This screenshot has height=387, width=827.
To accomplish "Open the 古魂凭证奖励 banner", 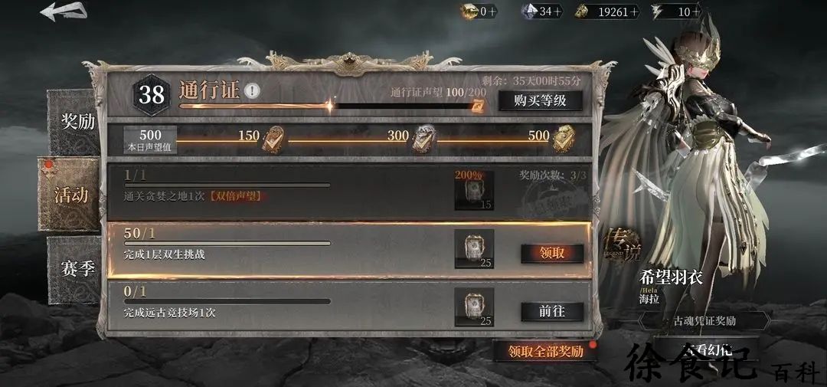I will 704,320.
